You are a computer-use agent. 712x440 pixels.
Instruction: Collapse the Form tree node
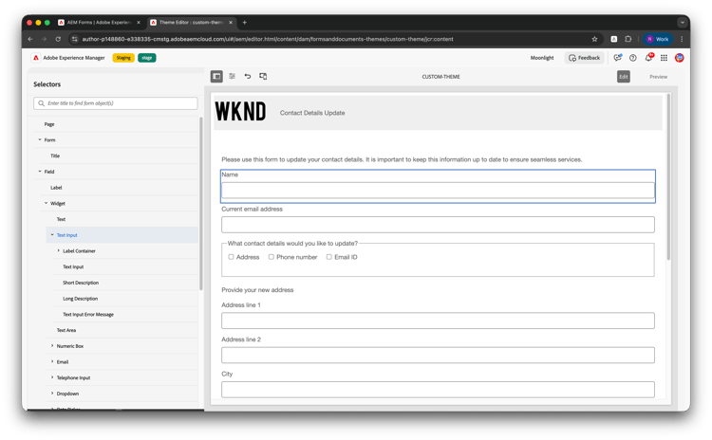pyautogui.click(x=40, y=139)
